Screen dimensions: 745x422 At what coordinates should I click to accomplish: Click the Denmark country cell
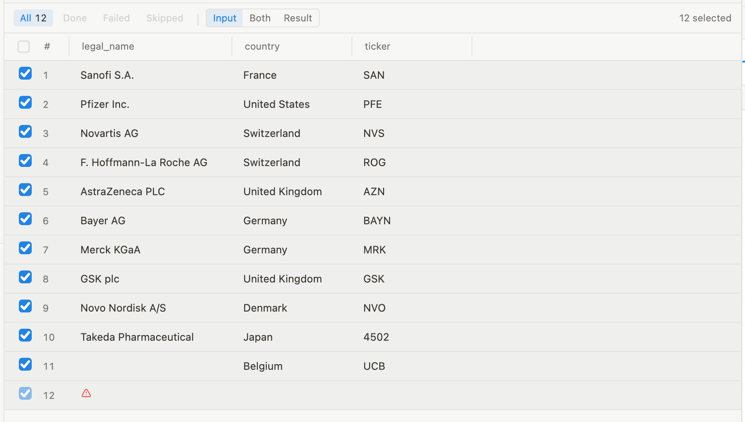coord(265,308)
